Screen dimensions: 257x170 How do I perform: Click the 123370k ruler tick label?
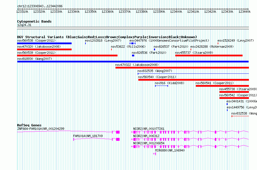pyautogui.click(x=125, y=12)
